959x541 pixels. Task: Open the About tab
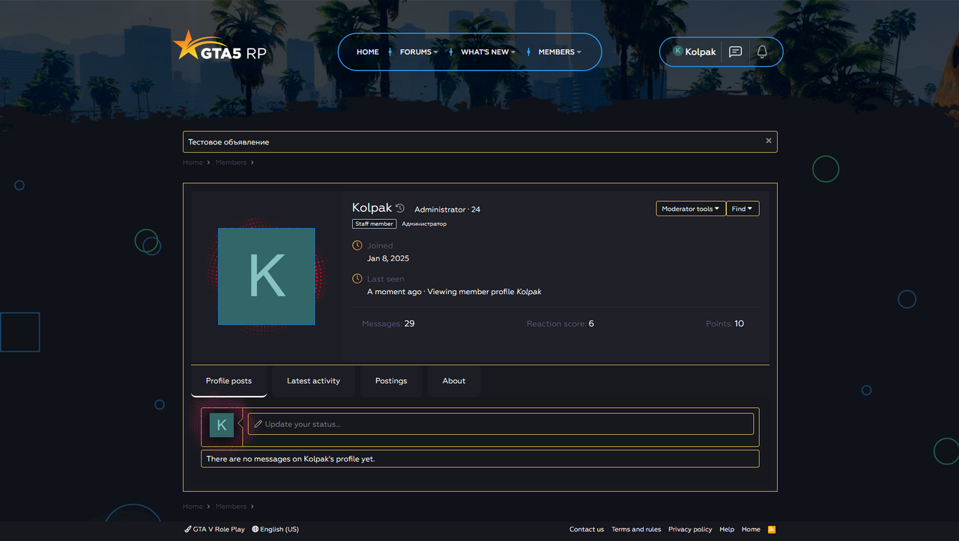[453, 381]
